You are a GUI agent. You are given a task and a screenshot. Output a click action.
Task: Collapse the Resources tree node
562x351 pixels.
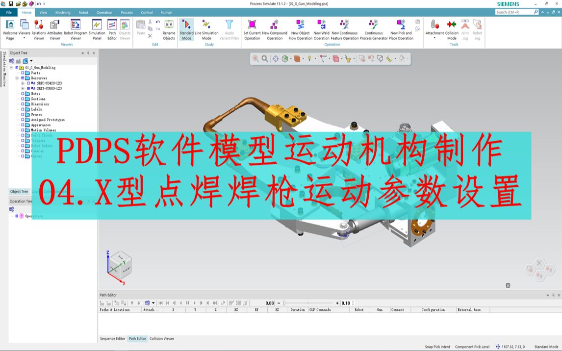tap(17, 78)
